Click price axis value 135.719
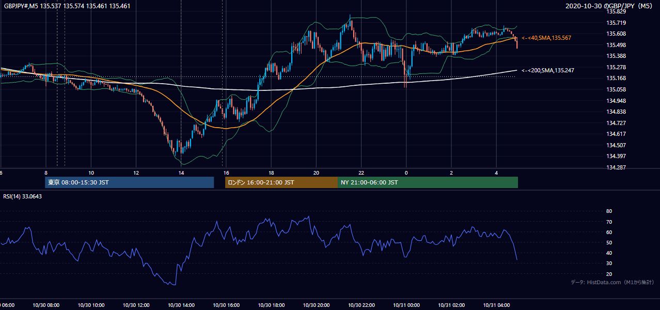The image size is (660, 310). pyautogui.click(x=616, y=23)
